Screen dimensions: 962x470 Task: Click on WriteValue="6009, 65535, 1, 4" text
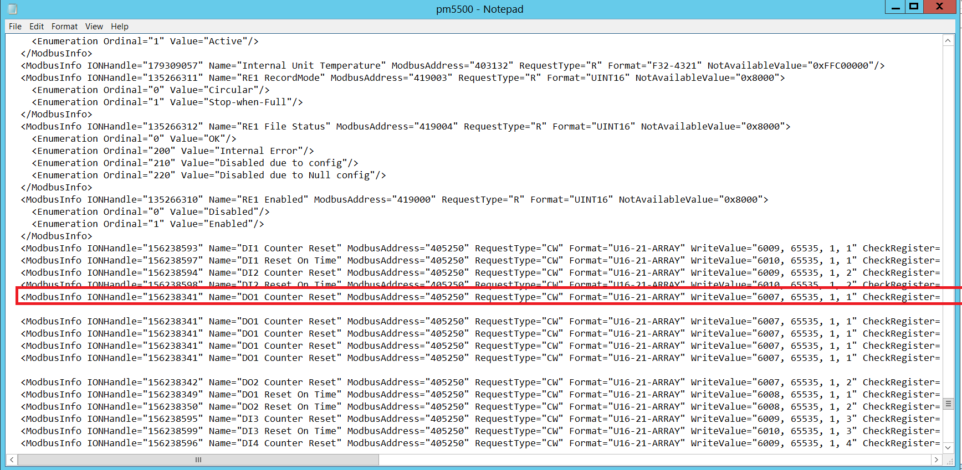click(774, 443)
